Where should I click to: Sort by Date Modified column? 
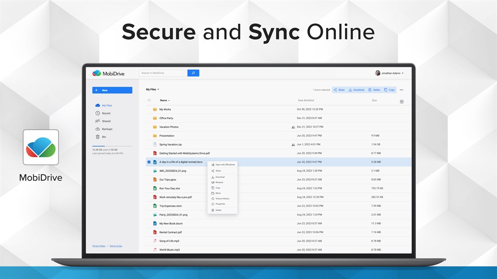306,100
